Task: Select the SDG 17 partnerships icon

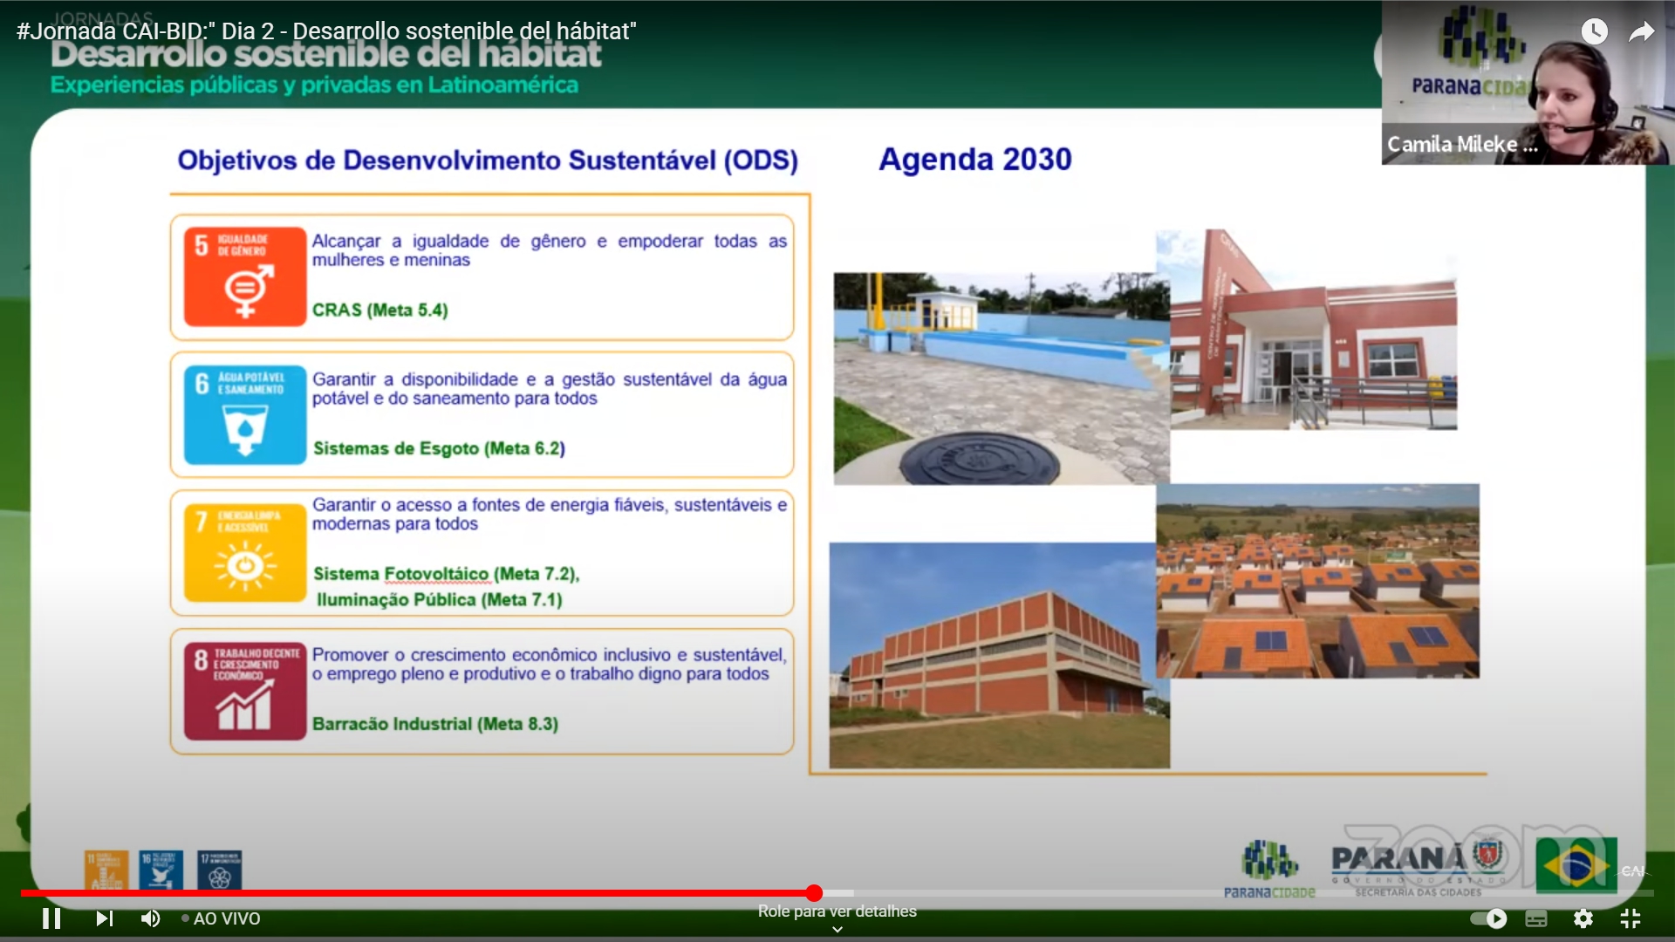Action: pos(219,870)
